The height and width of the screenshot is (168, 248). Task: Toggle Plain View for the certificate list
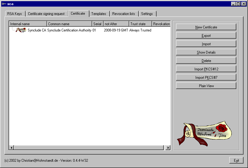point(206,86)
